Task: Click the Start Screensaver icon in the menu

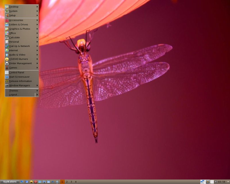Action: pyautogui.click(x=7, y=77)
